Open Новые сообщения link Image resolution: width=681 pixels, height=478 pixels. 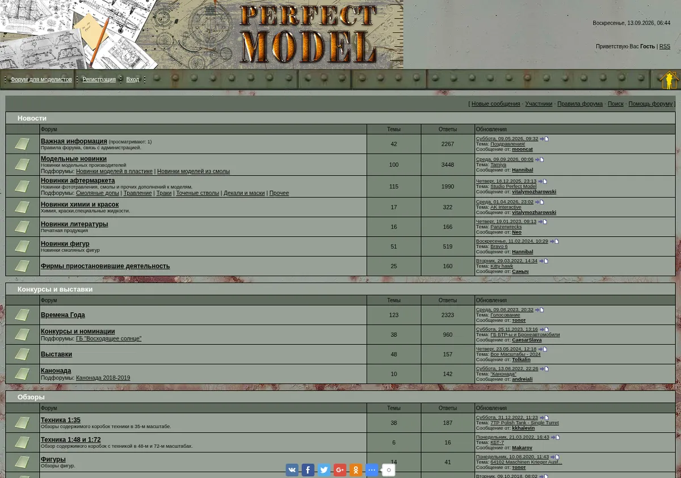coord(495,104)
